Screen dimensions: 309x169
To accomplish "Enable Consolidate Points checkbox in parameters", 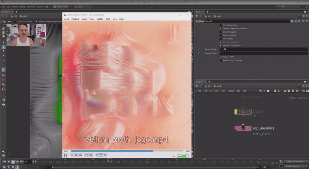I will pyautogui.click(x=221, y=25).
